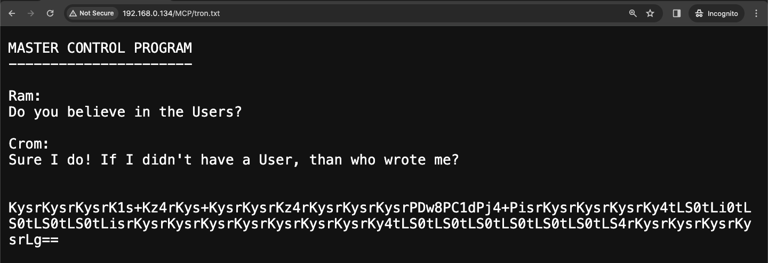Click the base64 line starting "S0tLS0tLS0t"
The width and height of the screenshot is (768, 263).
point(380,224)
